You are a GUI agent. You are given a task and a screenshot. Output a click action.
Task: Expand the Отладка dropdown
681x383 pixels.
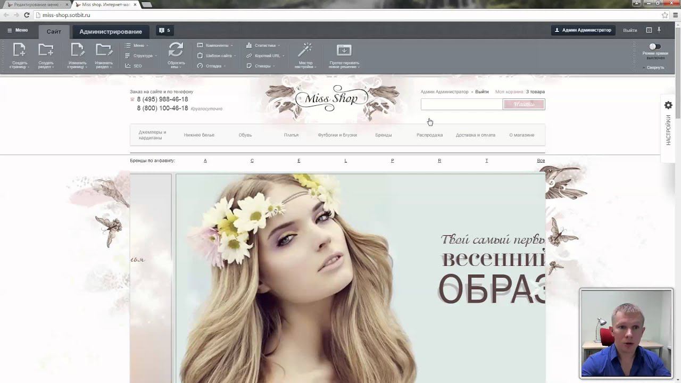211,66
